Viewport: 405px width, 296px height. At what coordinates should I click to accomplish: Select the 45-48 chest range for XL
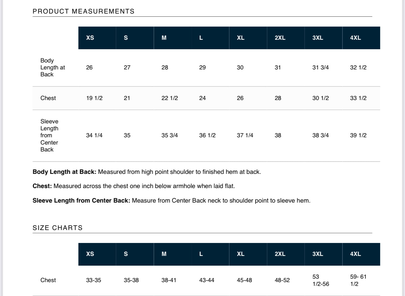(x=244, y=280)
